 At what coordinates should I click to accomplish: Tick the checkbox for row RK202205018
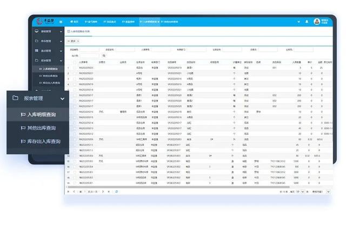[x=75, y=90]
